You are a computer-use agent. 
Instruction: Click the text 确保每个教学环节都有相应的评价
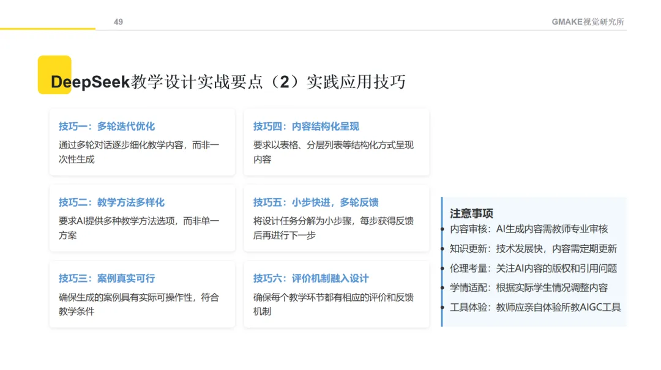point(320,297)
